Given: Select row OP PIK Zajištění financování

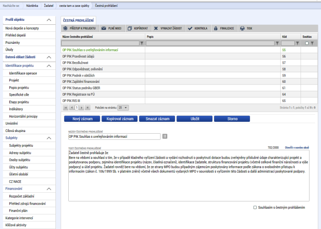Looking at the screenshot, I should 189,82.
